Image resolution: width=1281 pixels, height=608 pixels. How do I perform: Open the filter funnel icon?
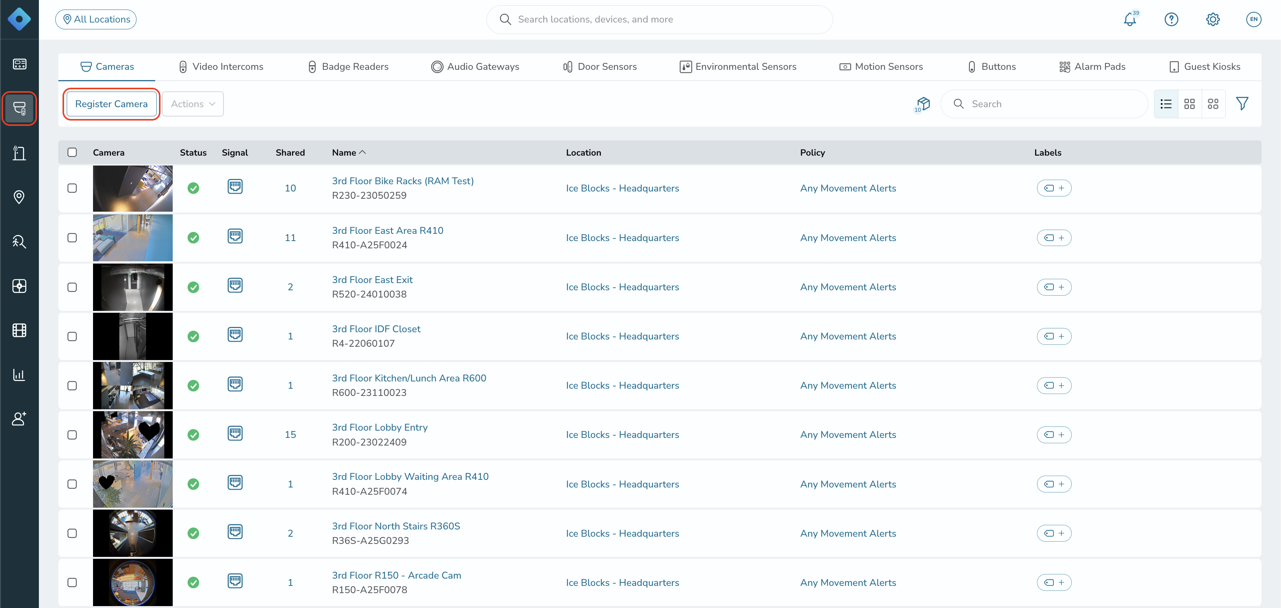(x=1242, y=103)
